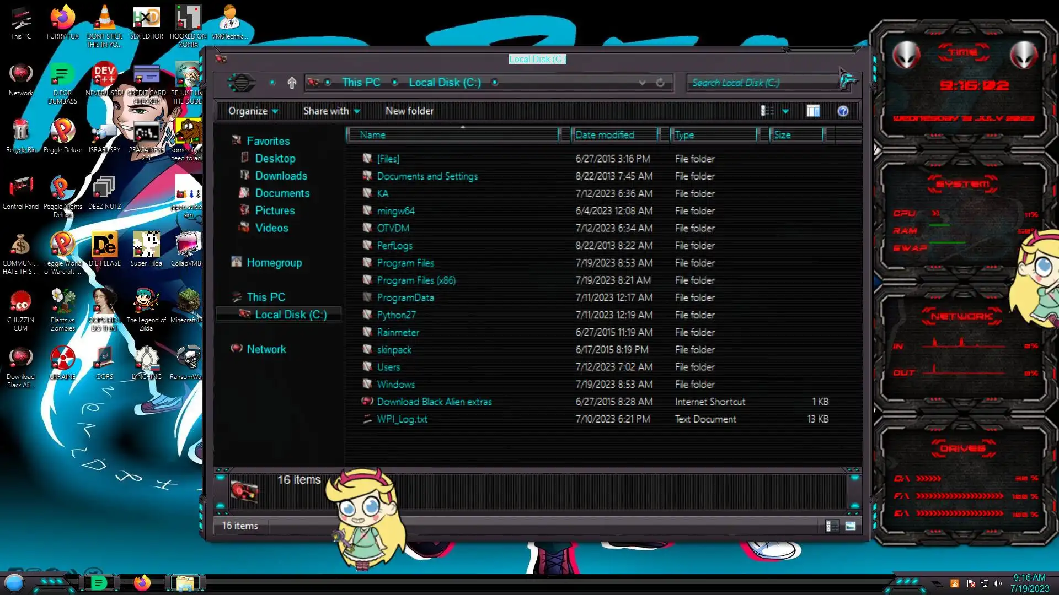Expand the address bar history dropdown
Viewport: 1059px width, 595px height.
coord(642,83)
